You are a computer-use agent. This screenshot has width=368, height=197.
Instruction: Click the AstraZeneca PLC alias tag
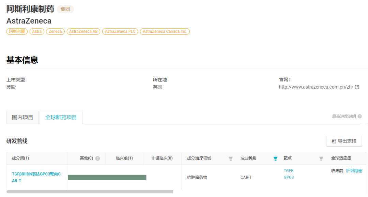pyautogui.click(x=120, y=31)
